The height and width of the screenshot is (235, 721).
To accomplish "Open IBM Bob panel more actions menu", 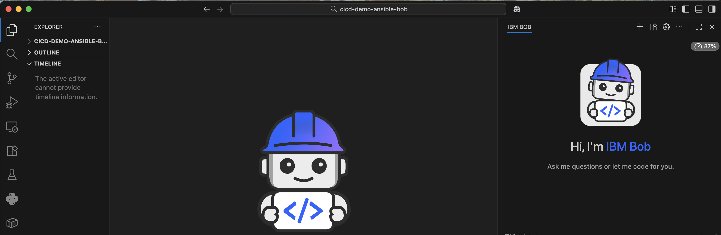I will pos(679,27).
